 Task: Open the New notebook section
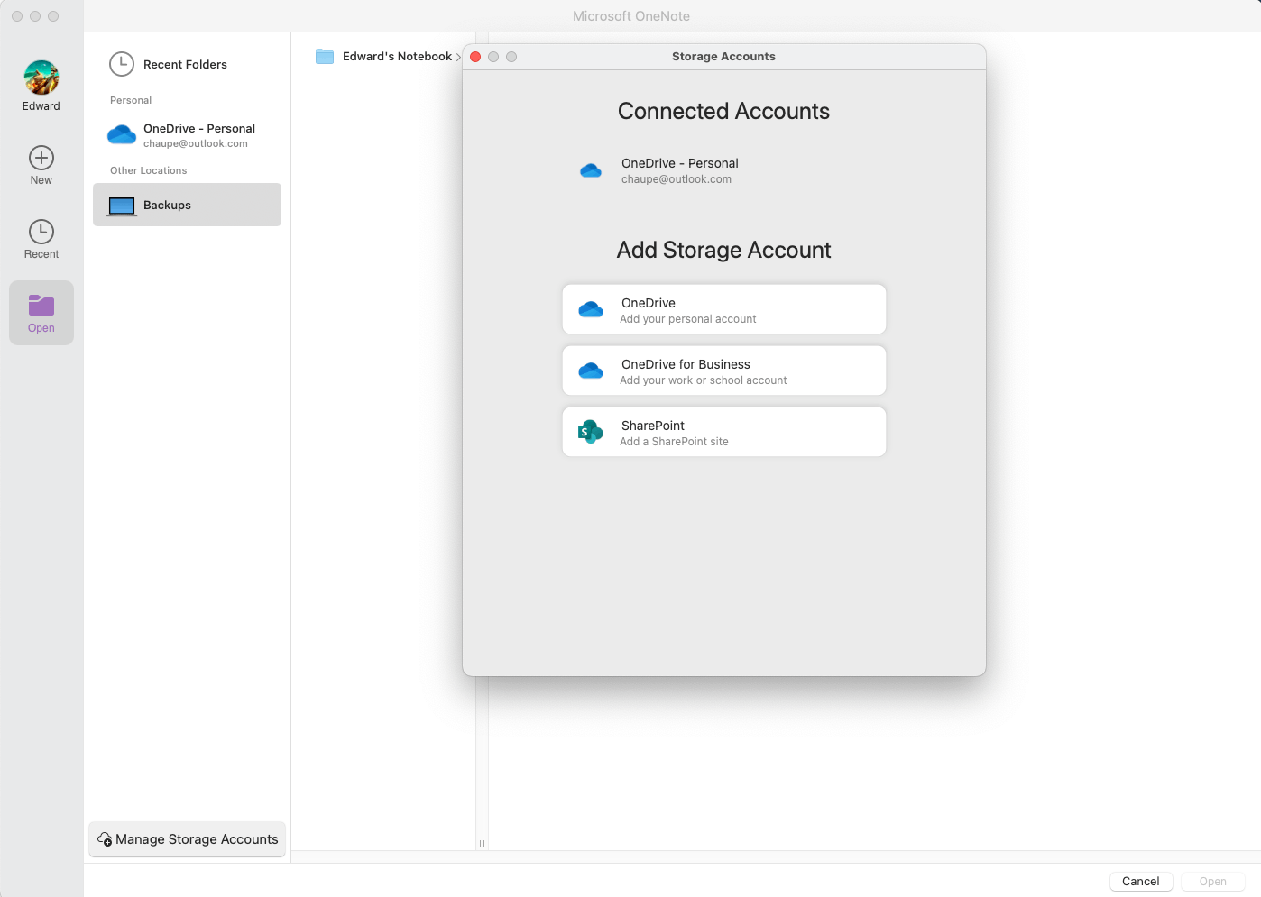point(41,166)
